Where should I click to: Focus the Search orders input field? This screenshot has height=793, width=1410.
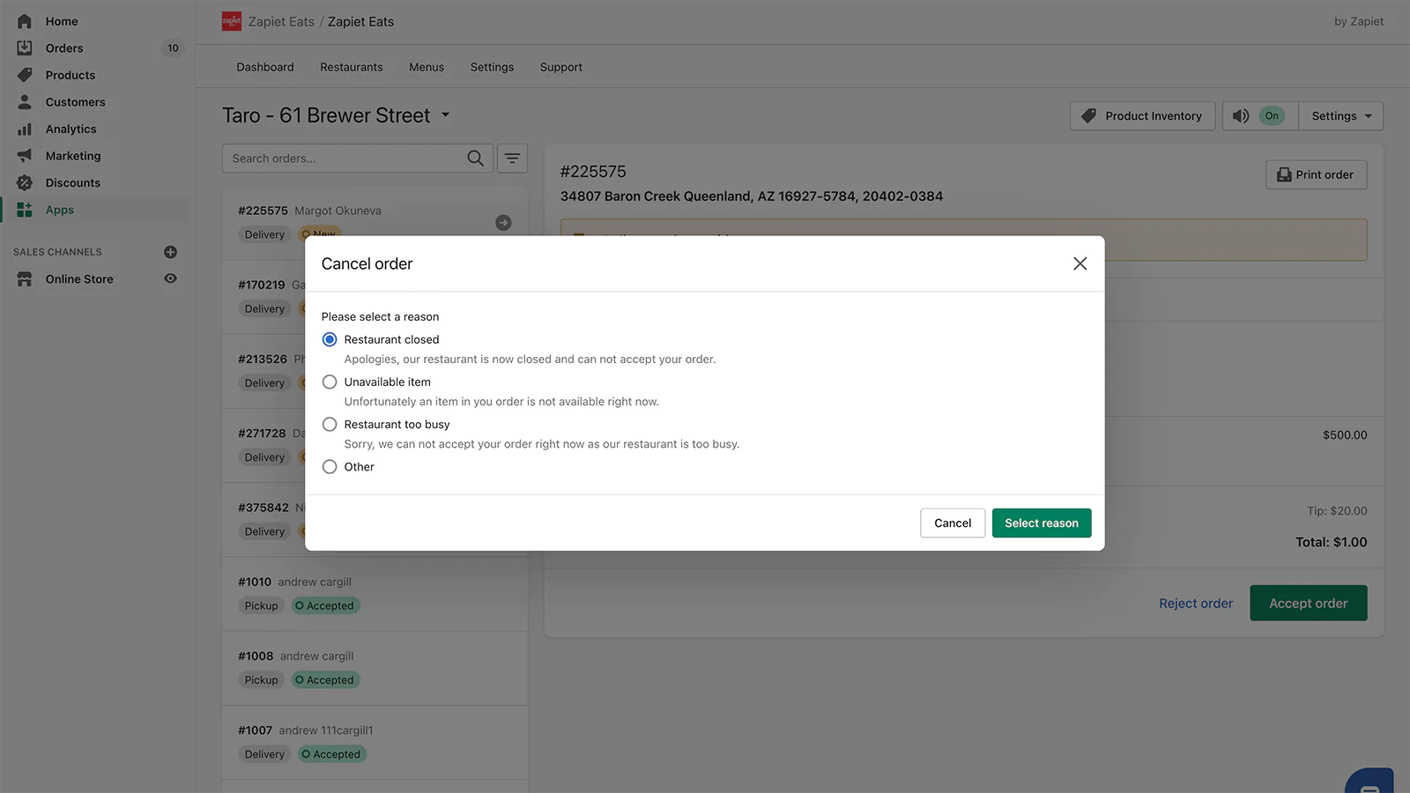(x=344, y=159)
